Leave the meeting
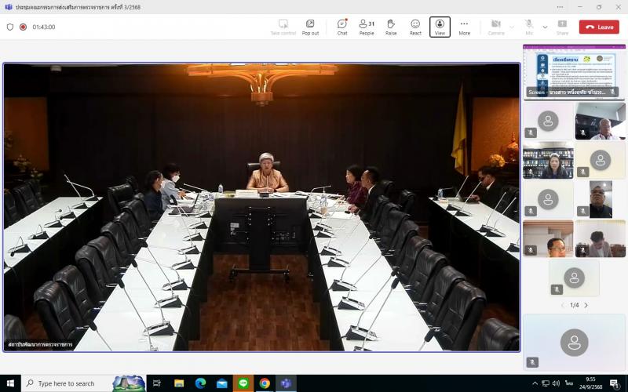Image resolution: width=628 pixels, height=392 pixels. [599, 27]
